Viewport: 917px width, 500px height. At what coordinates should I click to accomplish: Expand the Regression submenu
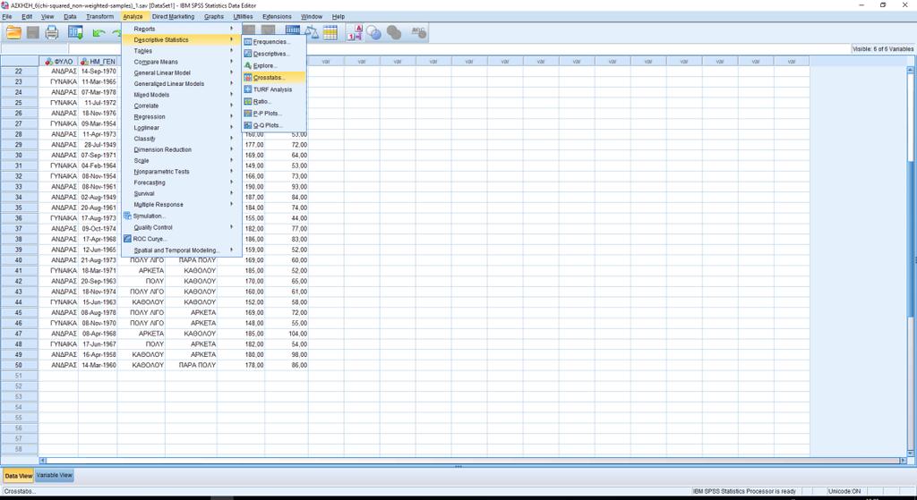tap(181, 117)
